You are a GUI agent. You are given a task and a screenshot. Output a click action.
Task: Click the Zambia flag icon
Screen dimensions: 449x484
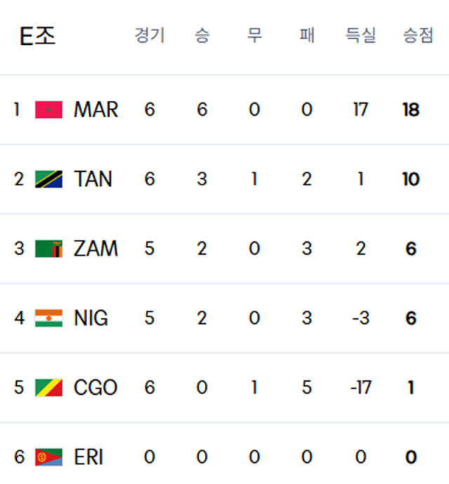[x=49, y=248]
